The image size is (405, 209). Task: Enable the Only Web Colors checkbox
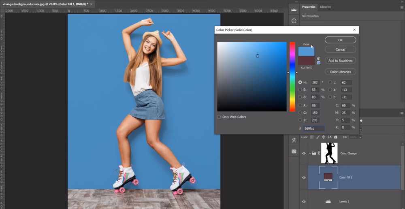(219, 117)
